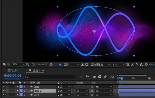Open the graph editor icon
Image resolution: width=155 pixels, height=98 pixels.
(x=112, y=77)
